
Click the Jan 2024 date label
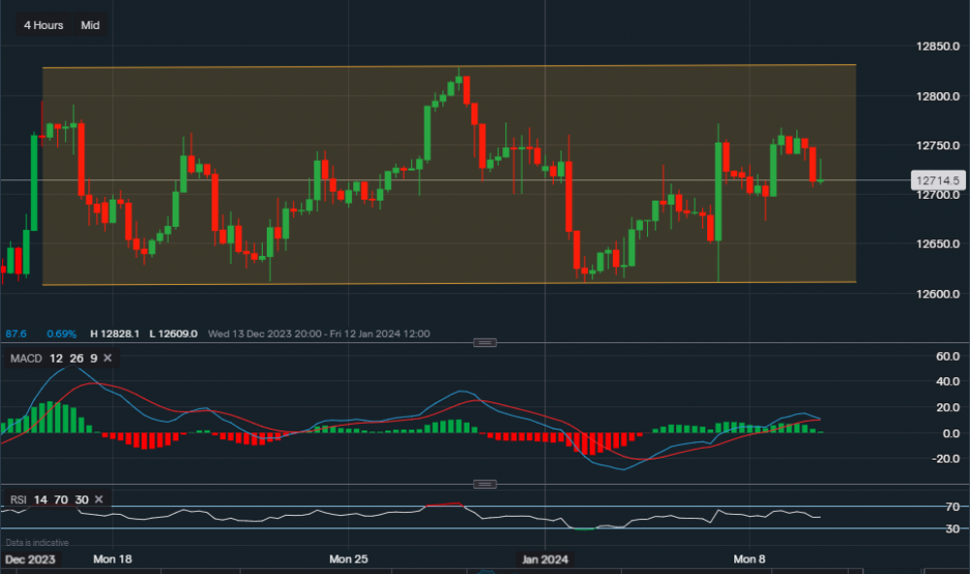point(544,559)
